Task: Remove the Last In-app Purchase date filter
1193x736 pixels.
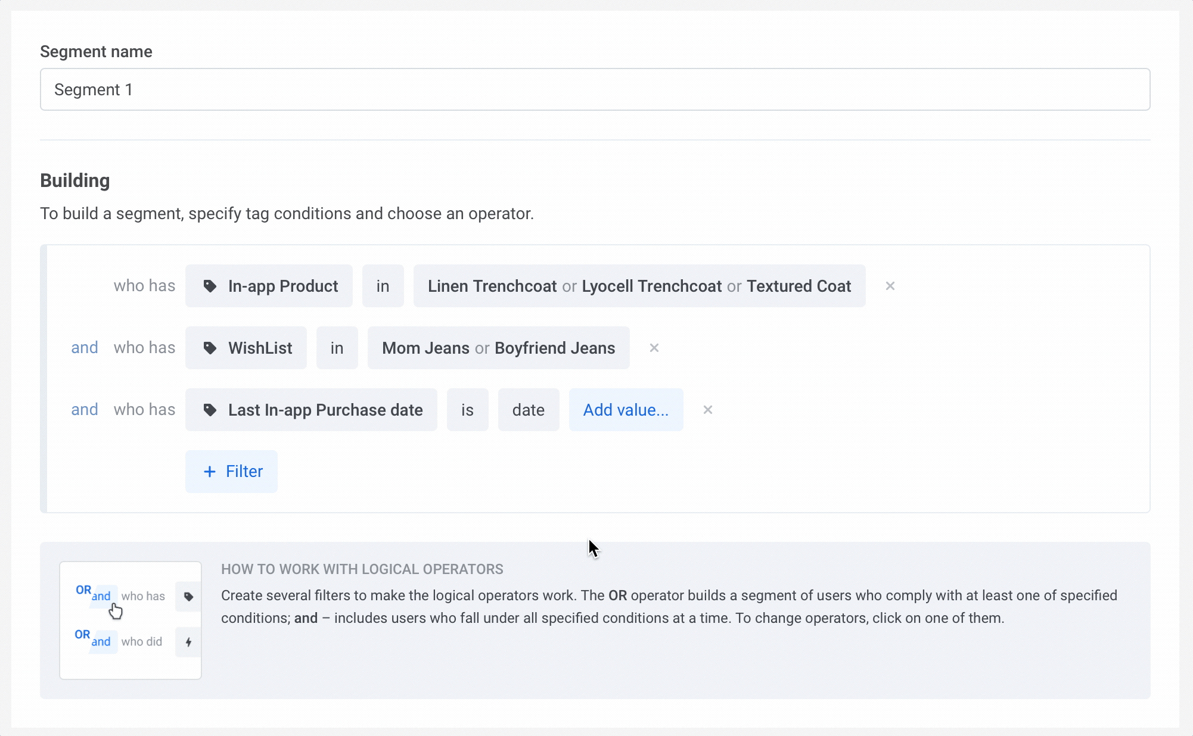Action: [707, 410]
